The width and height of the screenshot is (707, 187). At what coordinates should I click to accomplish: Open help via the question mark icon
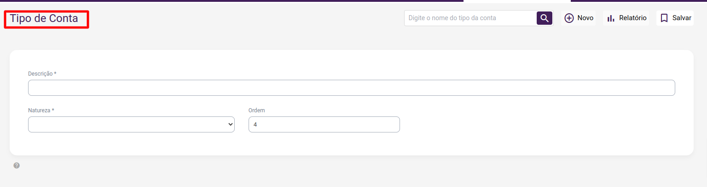(17, 165)
